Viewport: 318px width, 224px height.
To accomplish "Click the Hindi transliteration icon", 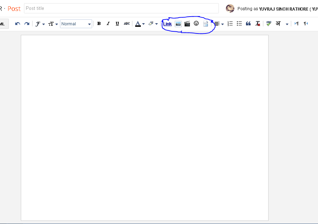I will [x=278, y=24].
